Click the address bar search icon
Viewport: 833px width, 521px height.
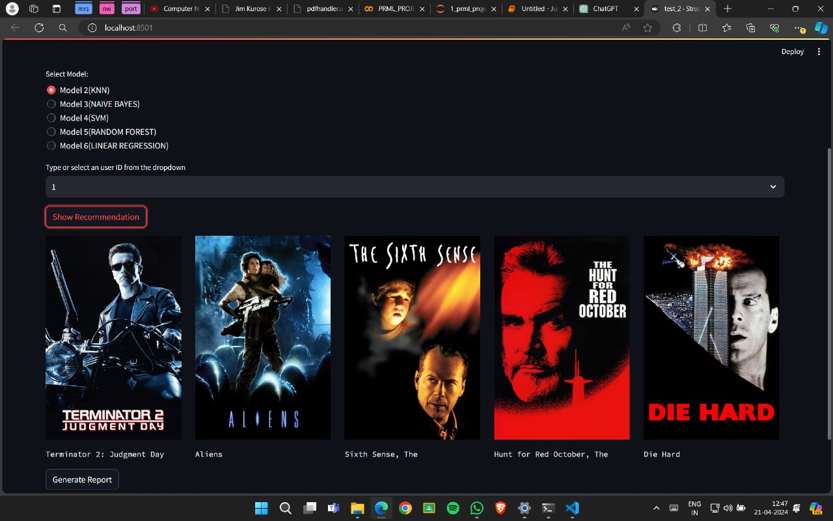click(x=62, y=28)
